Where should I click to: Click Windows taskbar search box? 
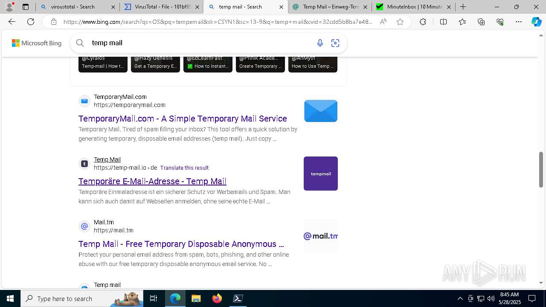coord(82,298)
